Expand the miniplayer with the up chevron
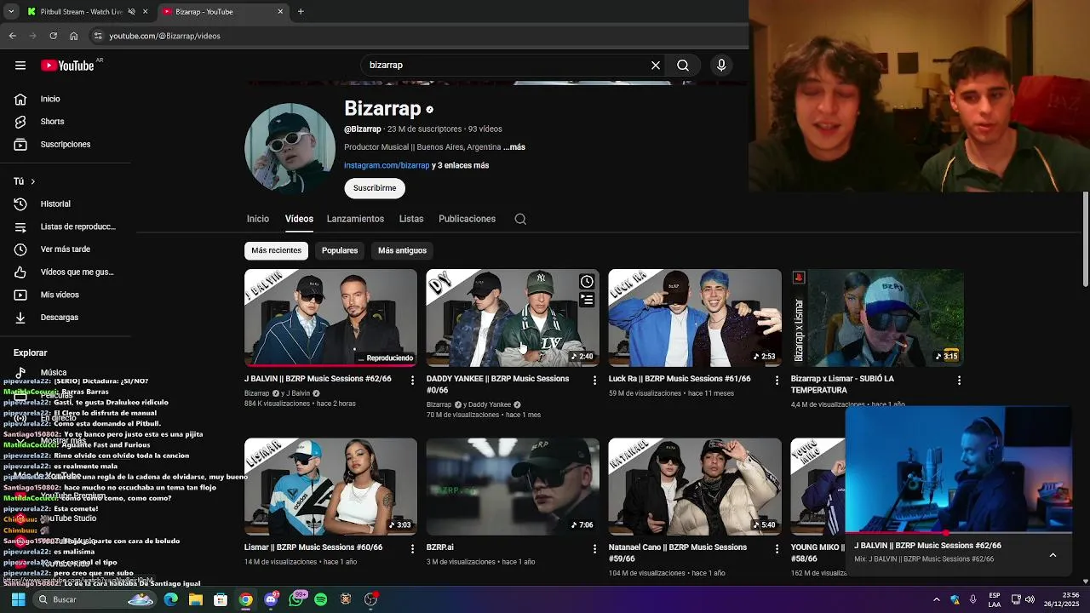 click(1053, 554)
